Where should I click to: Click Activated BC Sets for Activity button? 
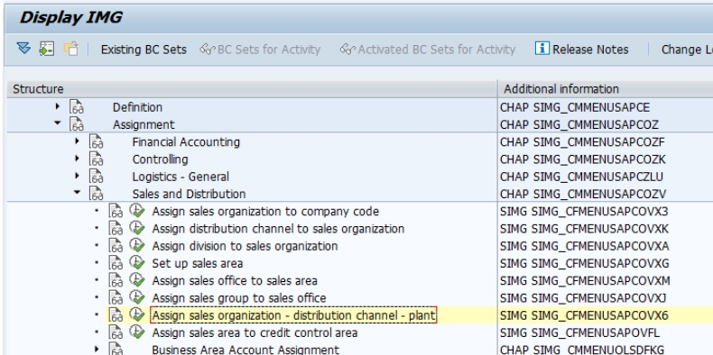tap(428, 50)
